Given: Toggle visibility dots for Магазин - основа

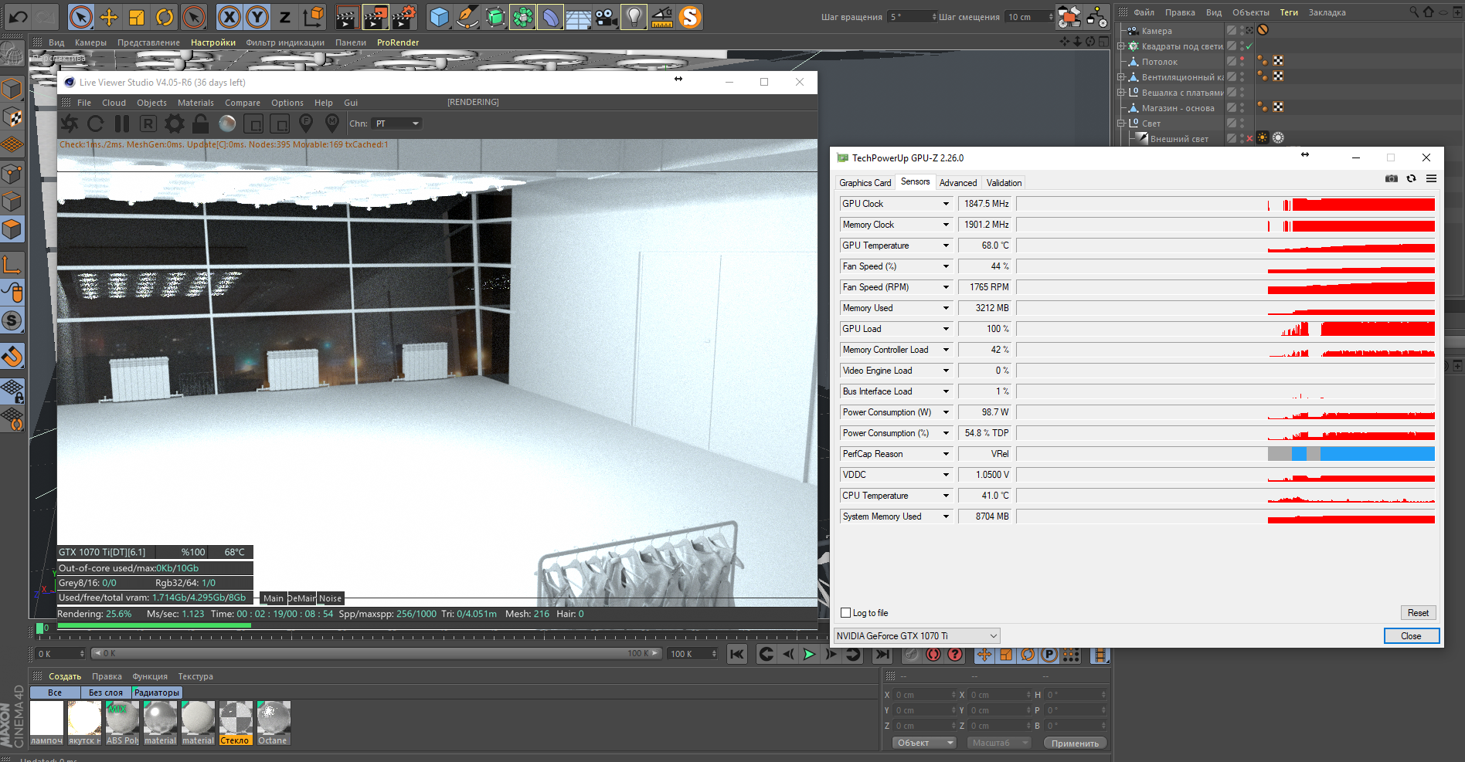Looking at the screenshot, I should point(1242,107).
